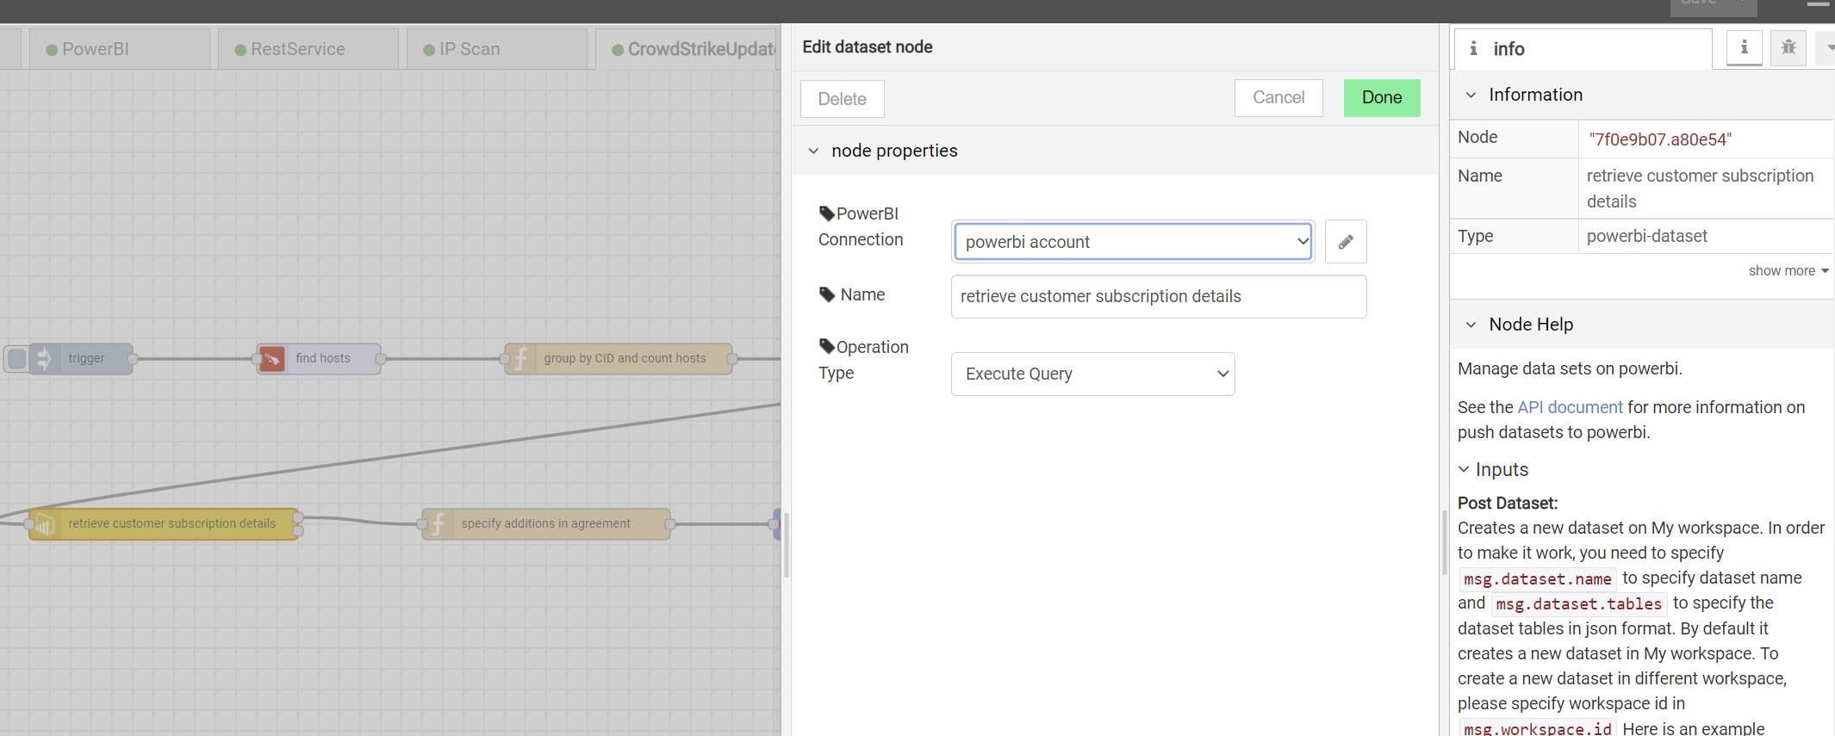This screenshot has width=1835, height=736.
Task: Click the output port of trigger node
Action: pyautogui.click(x=133, y=358)
